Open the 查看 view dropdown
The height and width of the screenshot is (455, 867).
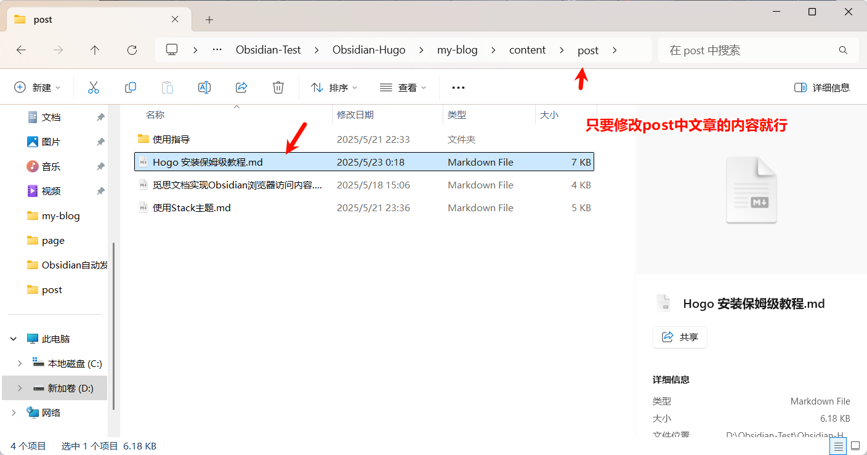point(403,87)
